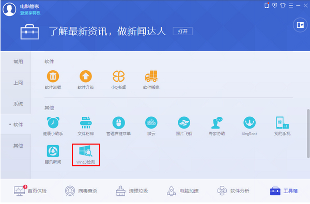Click the 登录享特权 login link
Image resolution: width=310 pixels, height=204 pixels.
(30, 13)
